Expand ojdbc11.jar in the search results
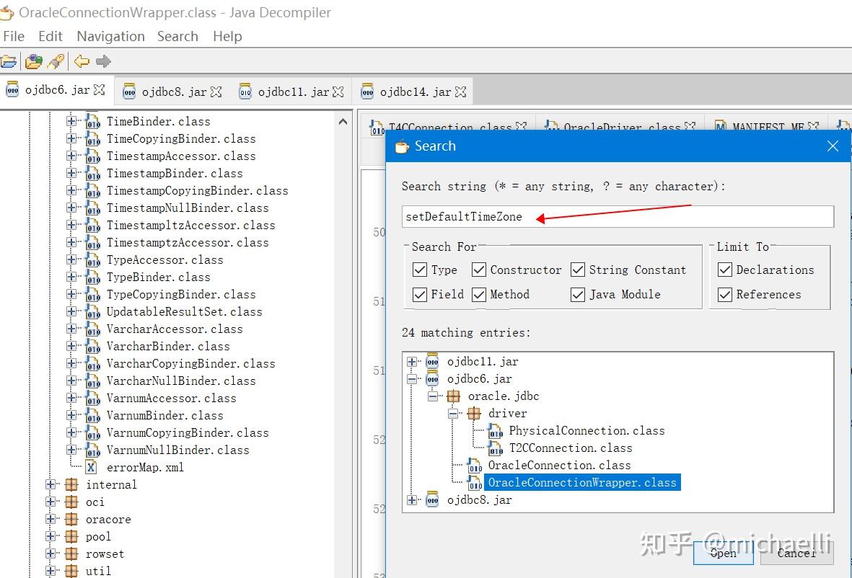 (413, 361)
